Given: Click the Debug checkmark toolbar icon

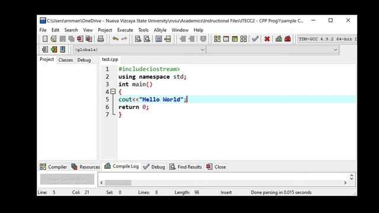Looking at the screenshot, I should (255, 39).
